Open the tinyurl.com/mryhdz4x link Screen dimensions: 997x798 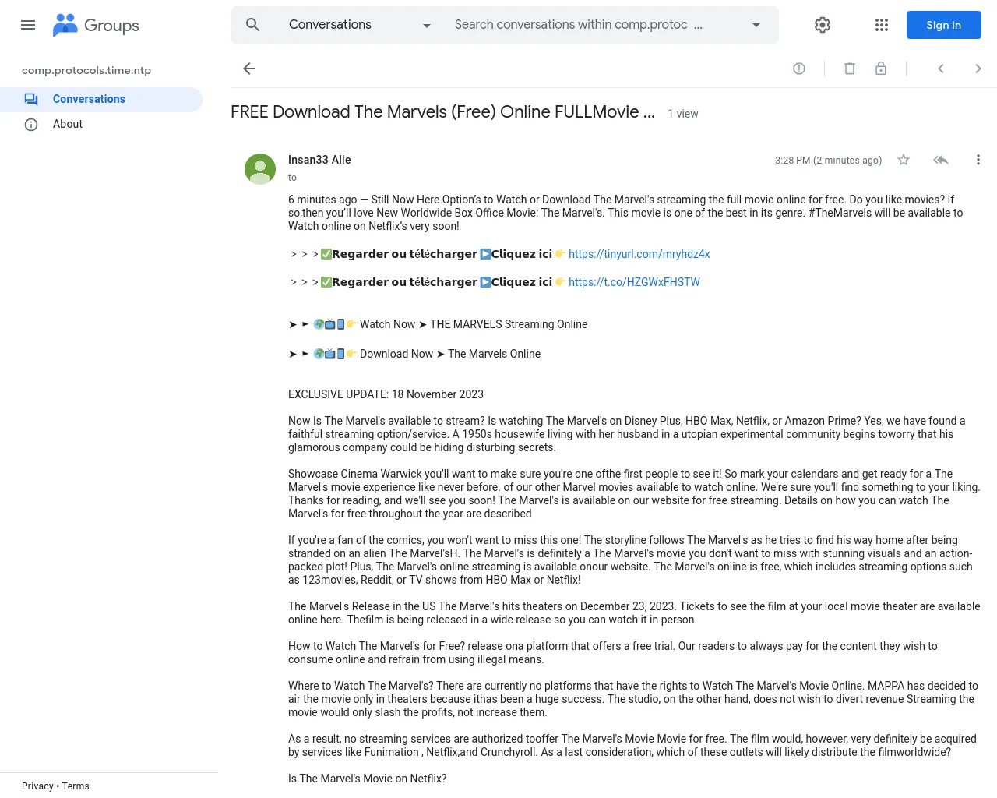coord(639,254)
